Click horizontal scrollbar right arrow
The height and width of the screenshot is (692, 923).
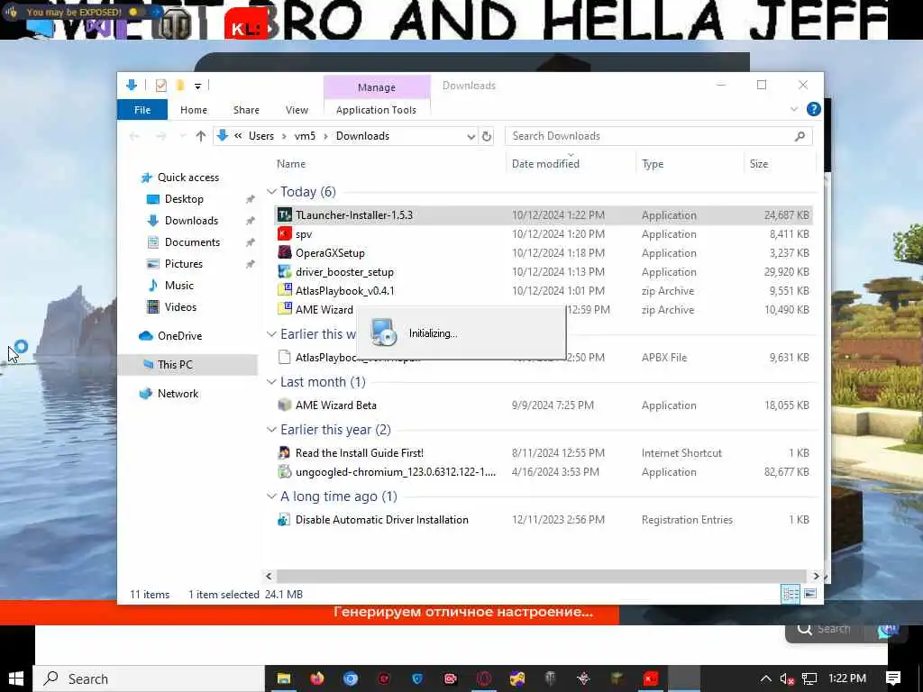coord(816,576)
